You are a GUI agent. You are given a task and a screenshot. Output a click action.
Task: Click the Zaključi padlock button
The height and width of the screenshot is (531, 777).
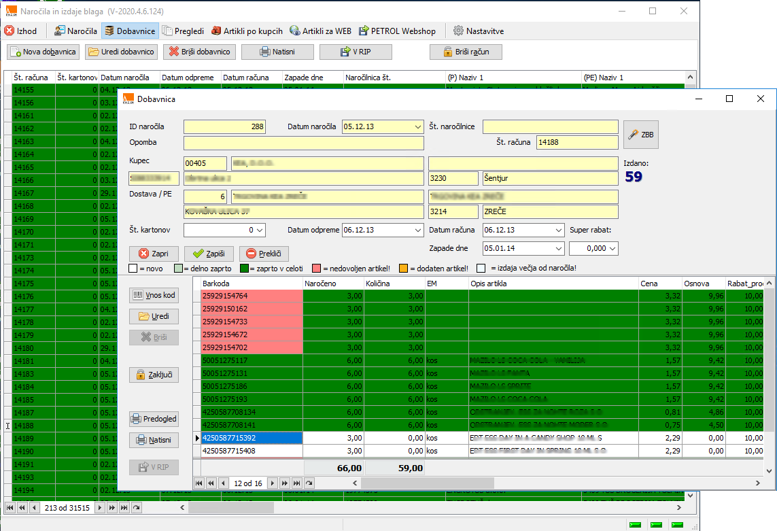point(154,375)
